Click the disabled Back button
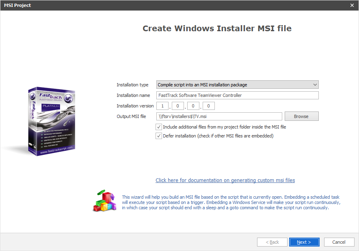The width and height of the screenshot is (359, 251). pos(272,242)
